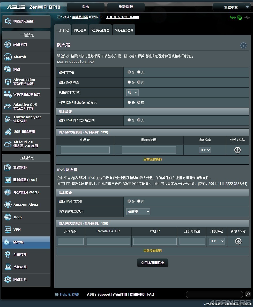The height and width of the screenshot is (307, 253).
Task: Click the footer search input box
Action: (x=214, y=294)
